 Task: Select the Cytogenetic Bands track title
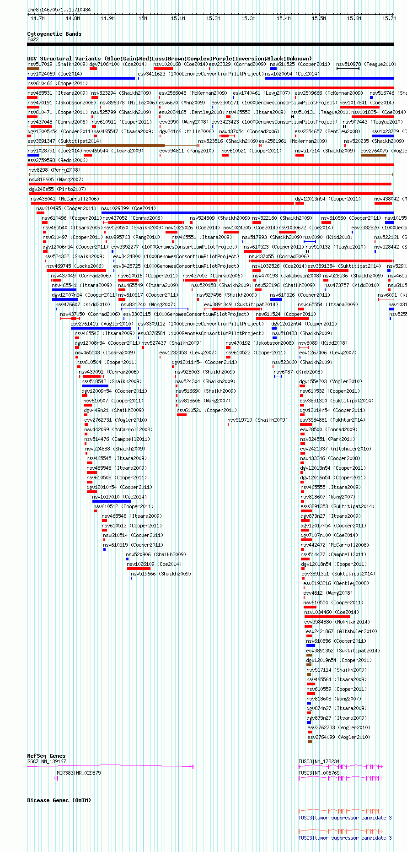tap(54, 34)
